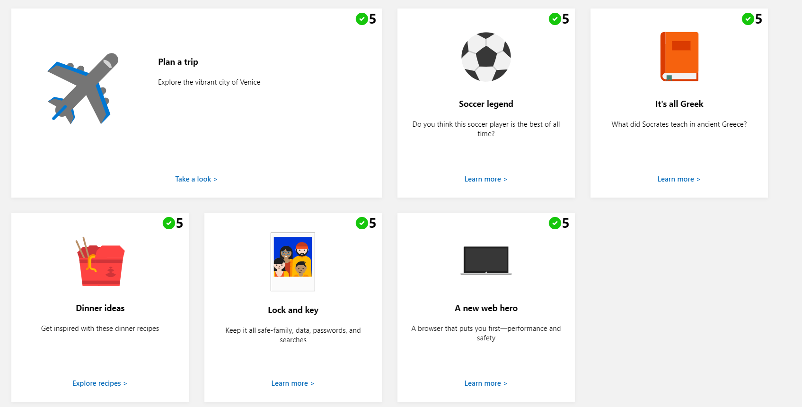
Task: Click the orange book icon on It's all Greek card
Action: (x=679, y=57)
